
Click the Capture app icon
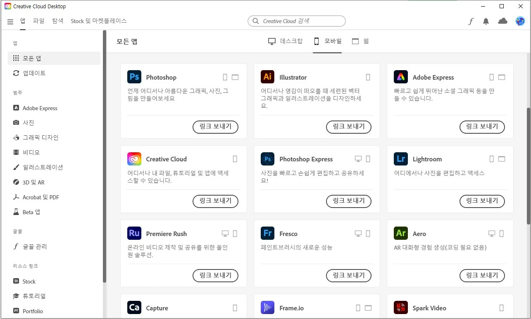[134, 307]
